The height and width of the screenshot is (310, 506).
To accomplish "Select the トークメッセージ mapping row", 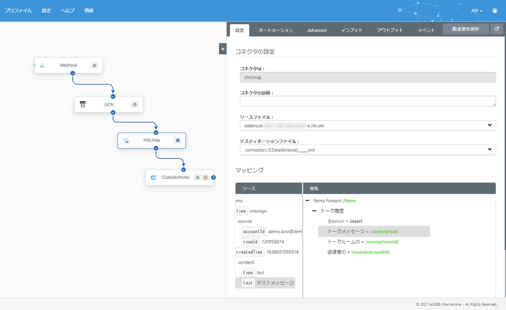I will click(x=374, y=232).
